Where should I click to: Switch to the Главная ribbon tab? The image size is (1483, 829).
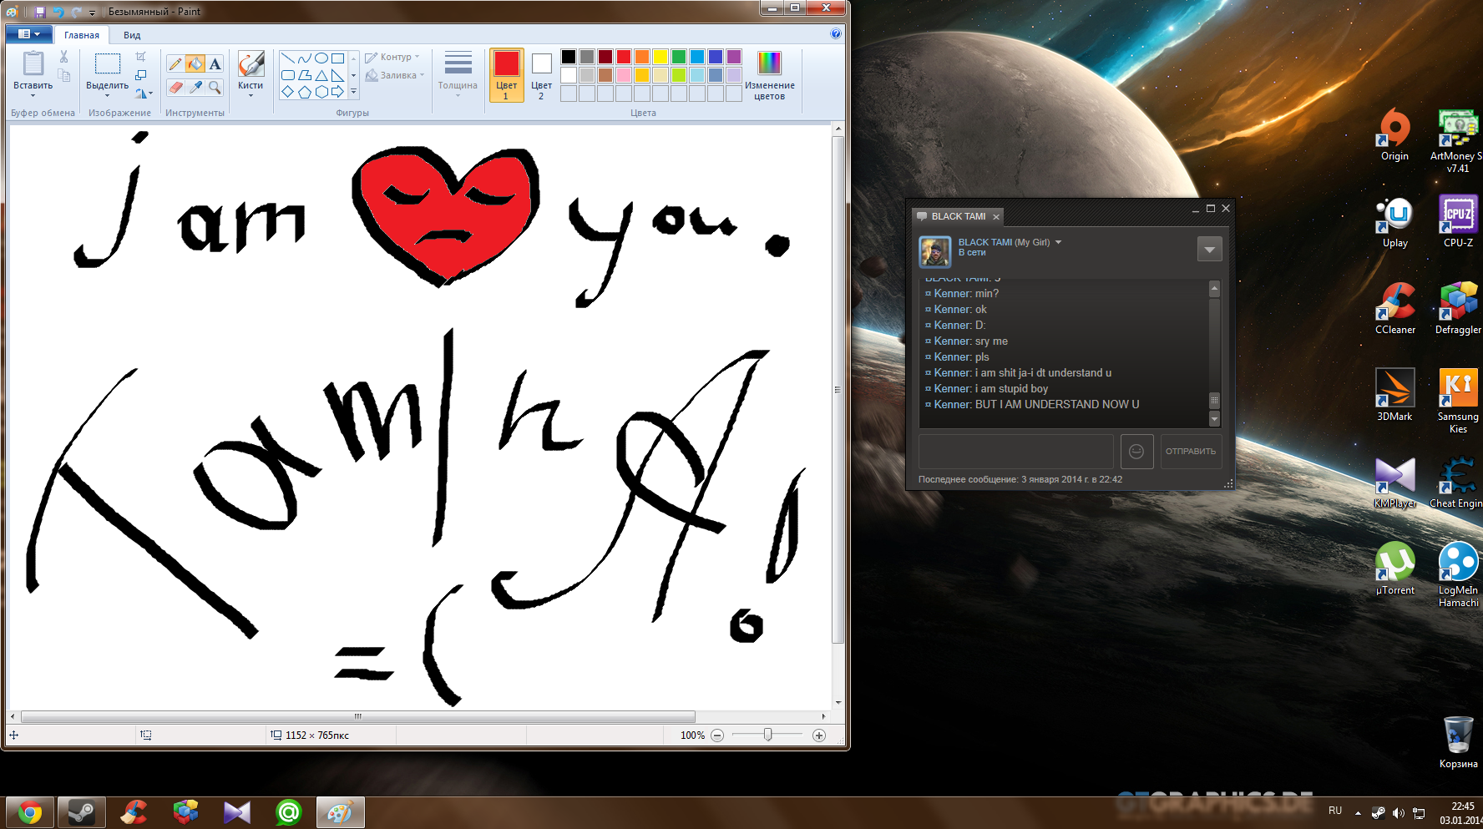[x=82, y=35]
